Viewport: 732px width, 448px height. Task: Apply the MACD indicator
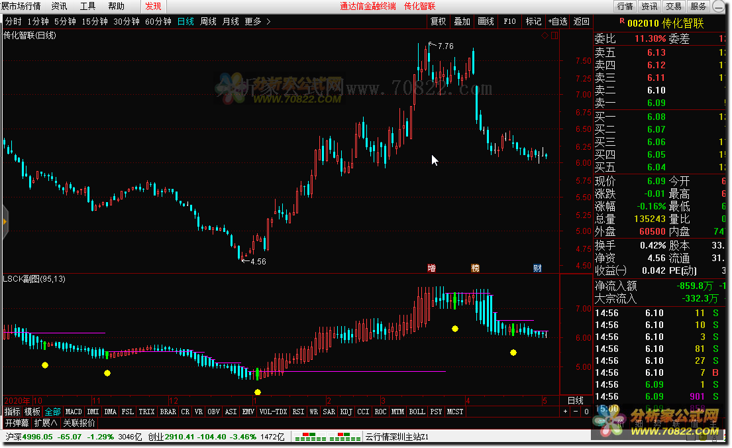[x=74, y=412]
